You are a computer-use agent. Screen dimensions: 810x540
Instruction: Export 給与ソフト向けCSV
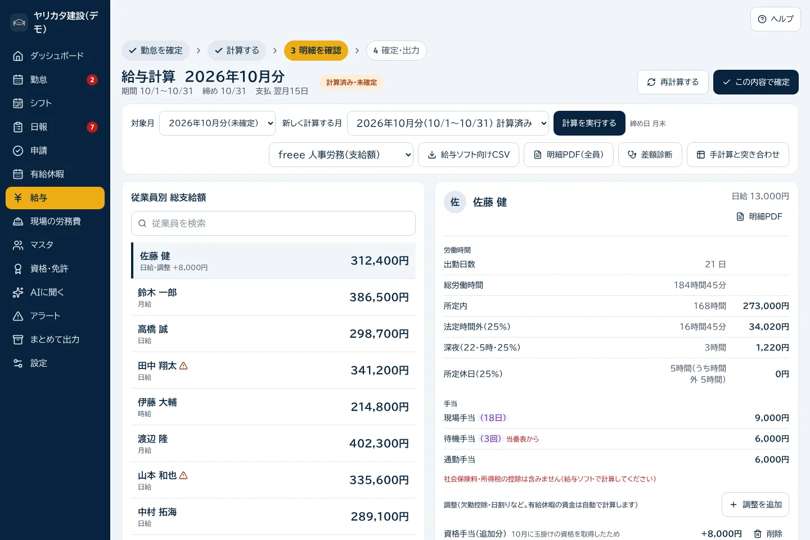(469, 155)
